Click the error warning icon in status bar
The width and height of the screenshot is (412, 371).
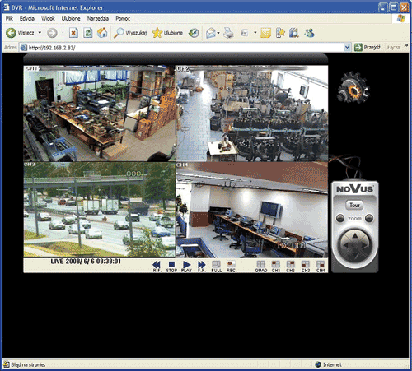[x=6, y=364]
